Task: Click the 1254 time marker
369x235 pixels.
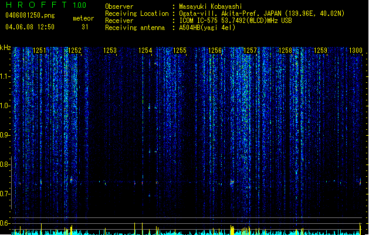Action: coord(145,51)
